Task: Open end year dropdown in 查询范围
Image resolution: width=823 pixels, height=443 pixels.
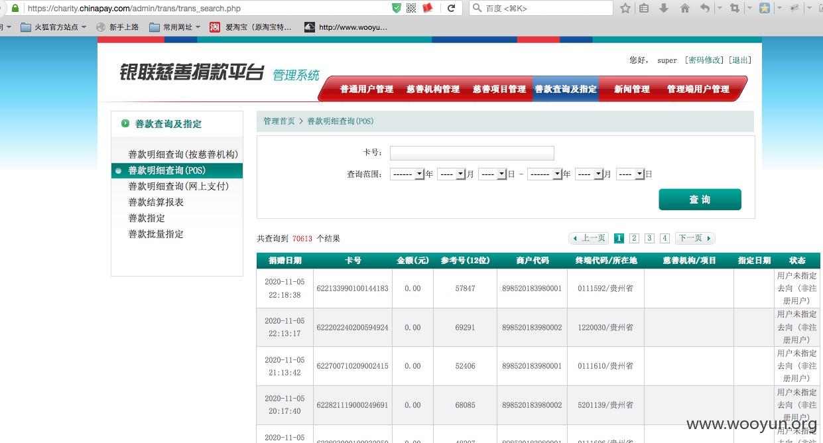Action: pyautogui.click(x=544, y=174)
